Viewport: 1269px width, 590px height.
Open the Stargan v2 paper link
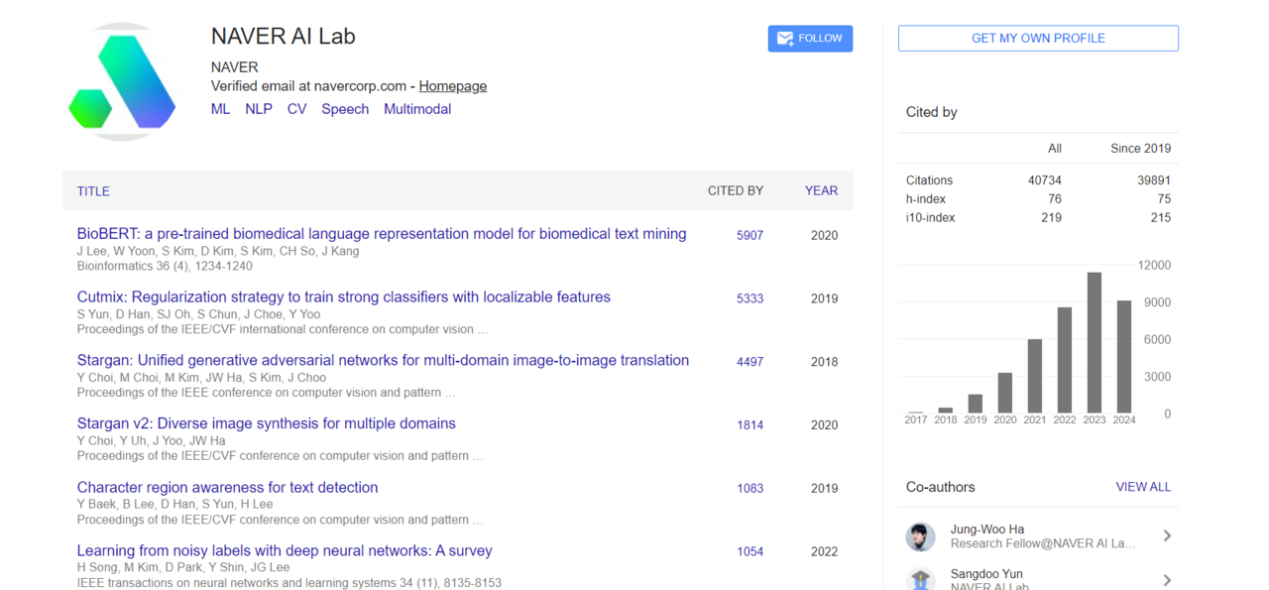[x=266, y=423]
